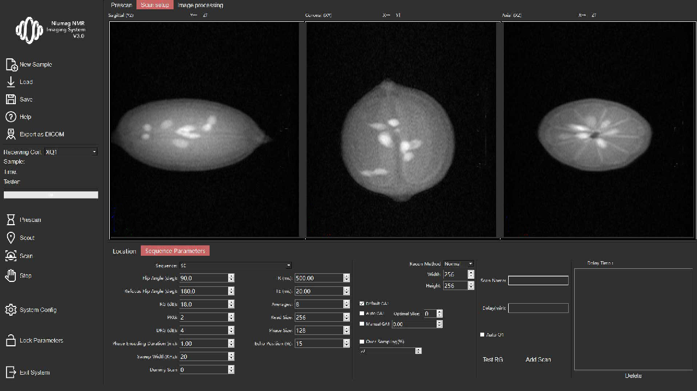The height and width of the screenshot is (391, 697).
Task: Start Prescan using the hourglass icon
Action: [11, 220]
